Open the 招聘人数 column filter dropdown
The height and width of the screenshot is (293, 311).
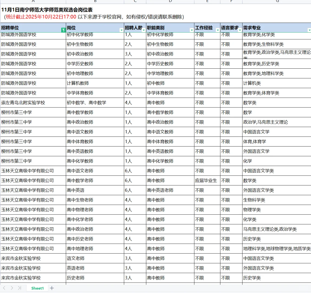point(144,30)
